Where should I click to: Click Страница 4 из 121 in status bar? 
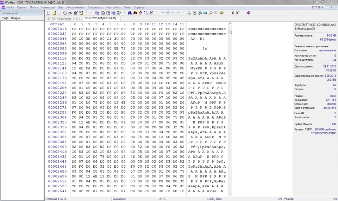point(56,199)
